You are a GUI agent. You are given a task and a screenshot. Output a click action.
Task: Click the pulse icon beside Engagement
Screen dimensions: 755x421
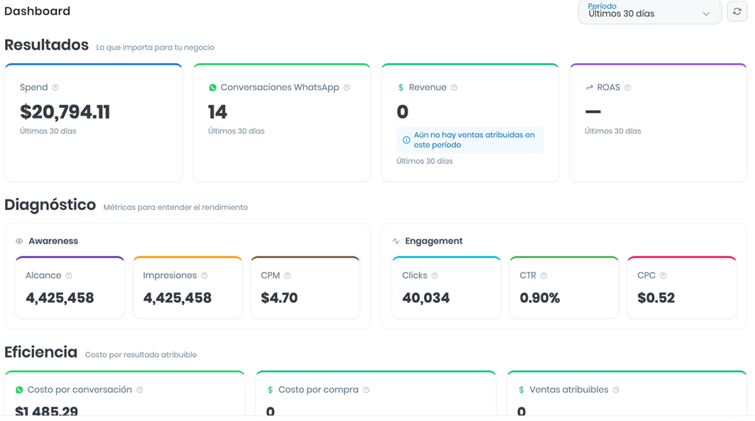(x=396, y=241)
